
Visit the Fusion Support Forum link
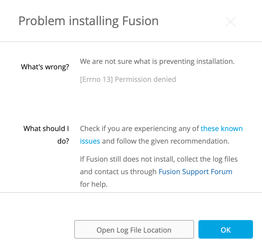(x=195, y=171)
